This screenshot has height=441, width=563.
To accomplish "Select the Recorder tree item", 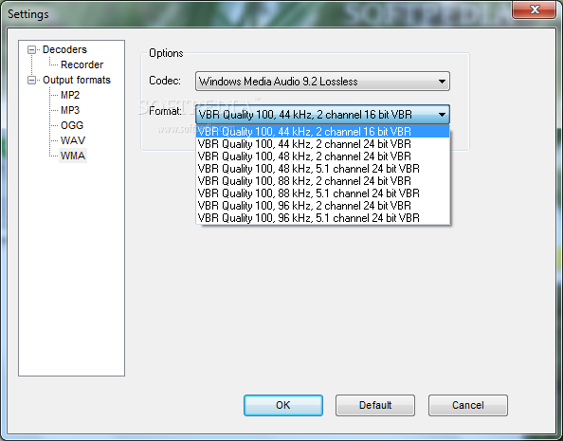I will [x=82, y=64].
